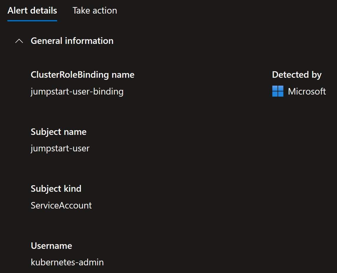Click the Detected by label
337x273 pixels.
[297, 75]
